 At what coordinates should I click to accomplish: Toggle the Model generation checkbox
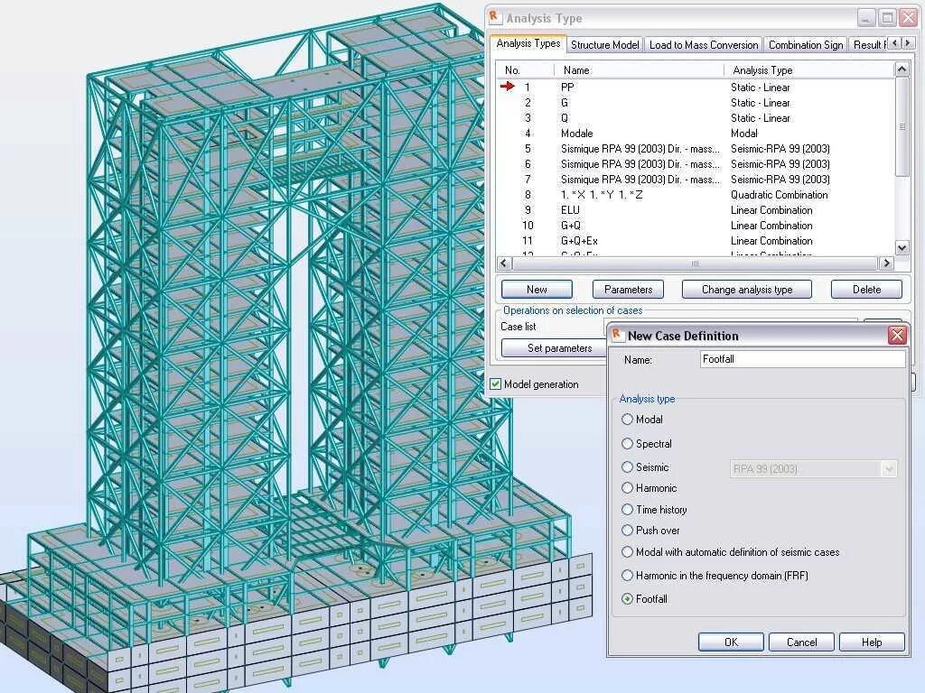click(x=496, y=384)
